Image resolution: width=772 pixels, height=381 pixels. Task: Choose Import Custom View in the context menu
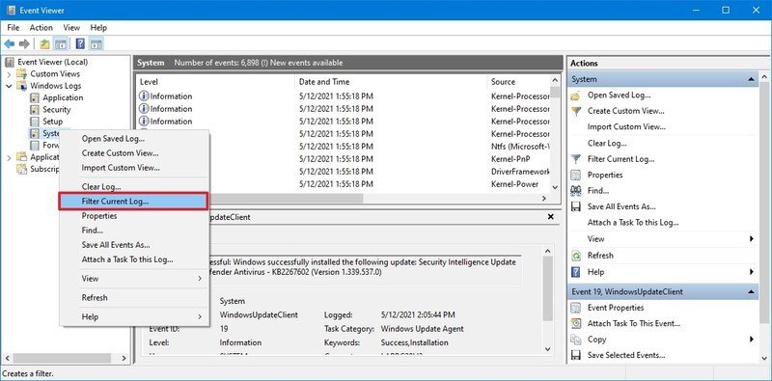[x=134, y=168]
